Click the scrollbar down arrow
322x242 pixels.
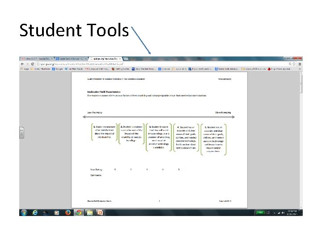coord(301,207)
